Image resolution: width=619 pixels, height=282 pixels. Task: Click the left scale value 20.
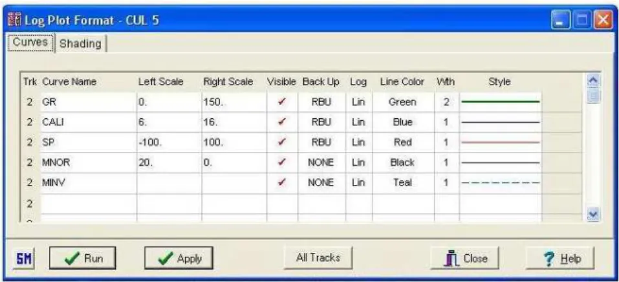169,162
